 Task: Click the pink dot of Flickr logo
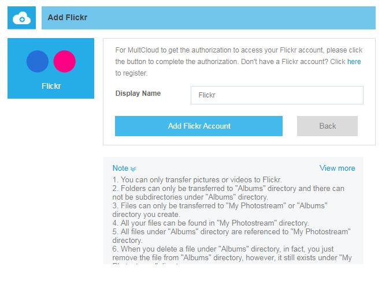pyautogui.click(x=65, y=61)
